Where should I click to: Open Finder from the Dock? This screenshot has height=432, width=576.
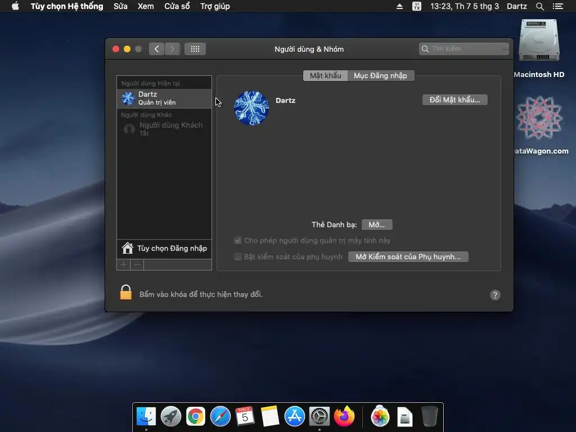pos(146,417)
